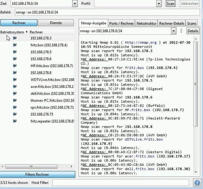Select host thomas-PC.fritz.box in list
The height and width of the screenshot is (189, 203).
52,100
